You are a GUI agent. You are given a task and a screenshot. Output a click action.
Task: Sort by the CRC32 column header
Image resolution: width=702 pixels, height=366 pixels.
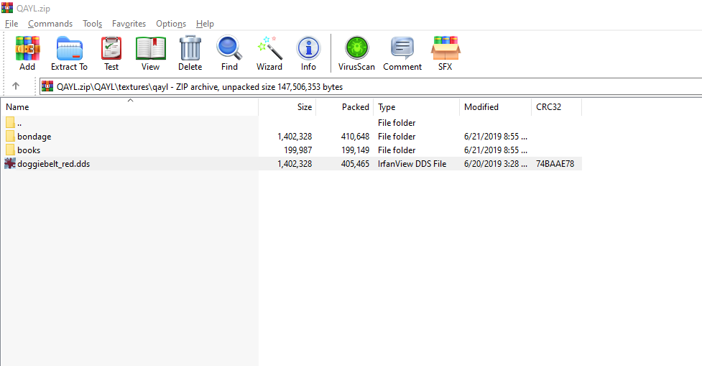(556, 107)
